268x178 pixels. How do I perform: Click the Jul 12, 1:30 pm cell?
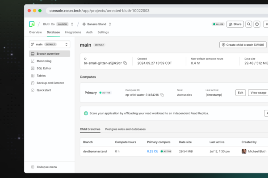220,151
